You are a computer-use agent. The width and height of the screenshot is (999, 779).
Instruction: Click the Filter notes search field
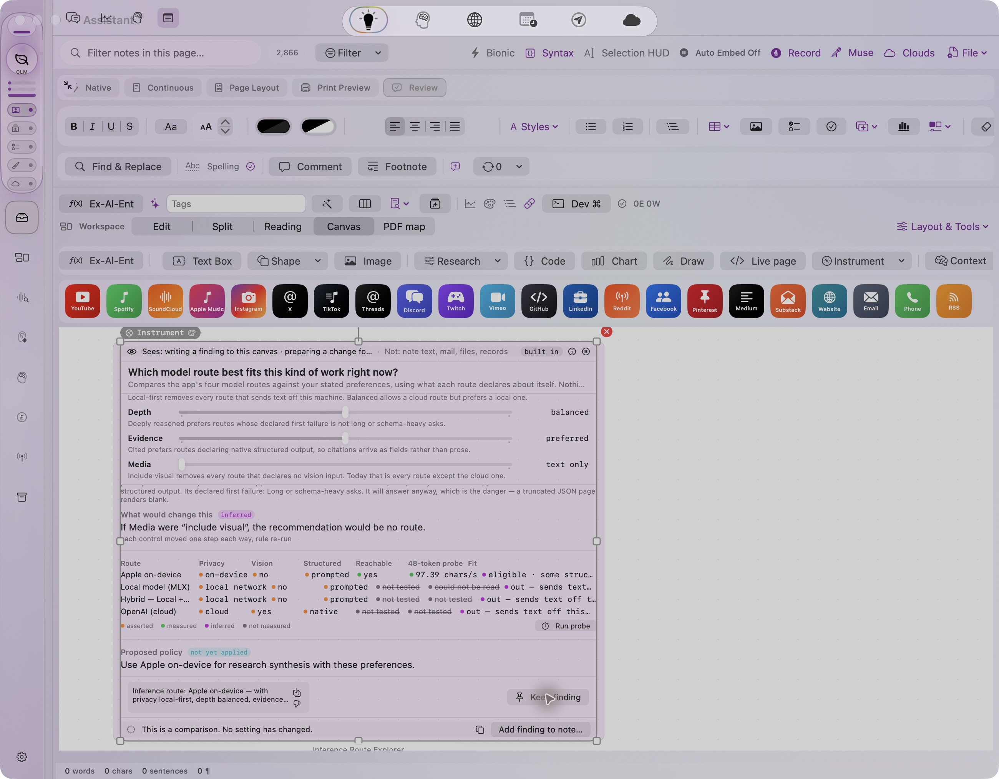point(161,53)
